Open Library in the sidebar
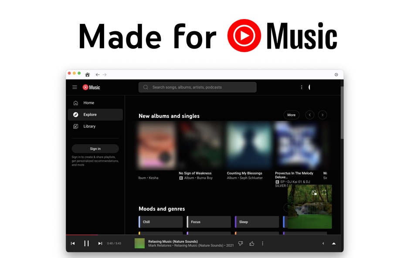This screenshot has width=414, height=258. point(95,126)
